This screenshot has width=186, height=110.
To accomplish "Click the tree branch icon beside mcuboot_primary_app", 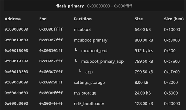I will [76, 60].
